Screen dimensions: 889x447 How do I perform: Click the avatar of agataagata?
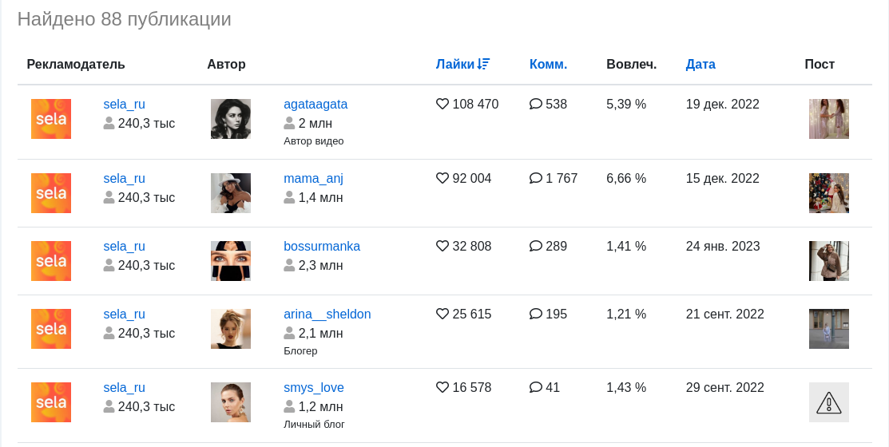pos(231,119)
